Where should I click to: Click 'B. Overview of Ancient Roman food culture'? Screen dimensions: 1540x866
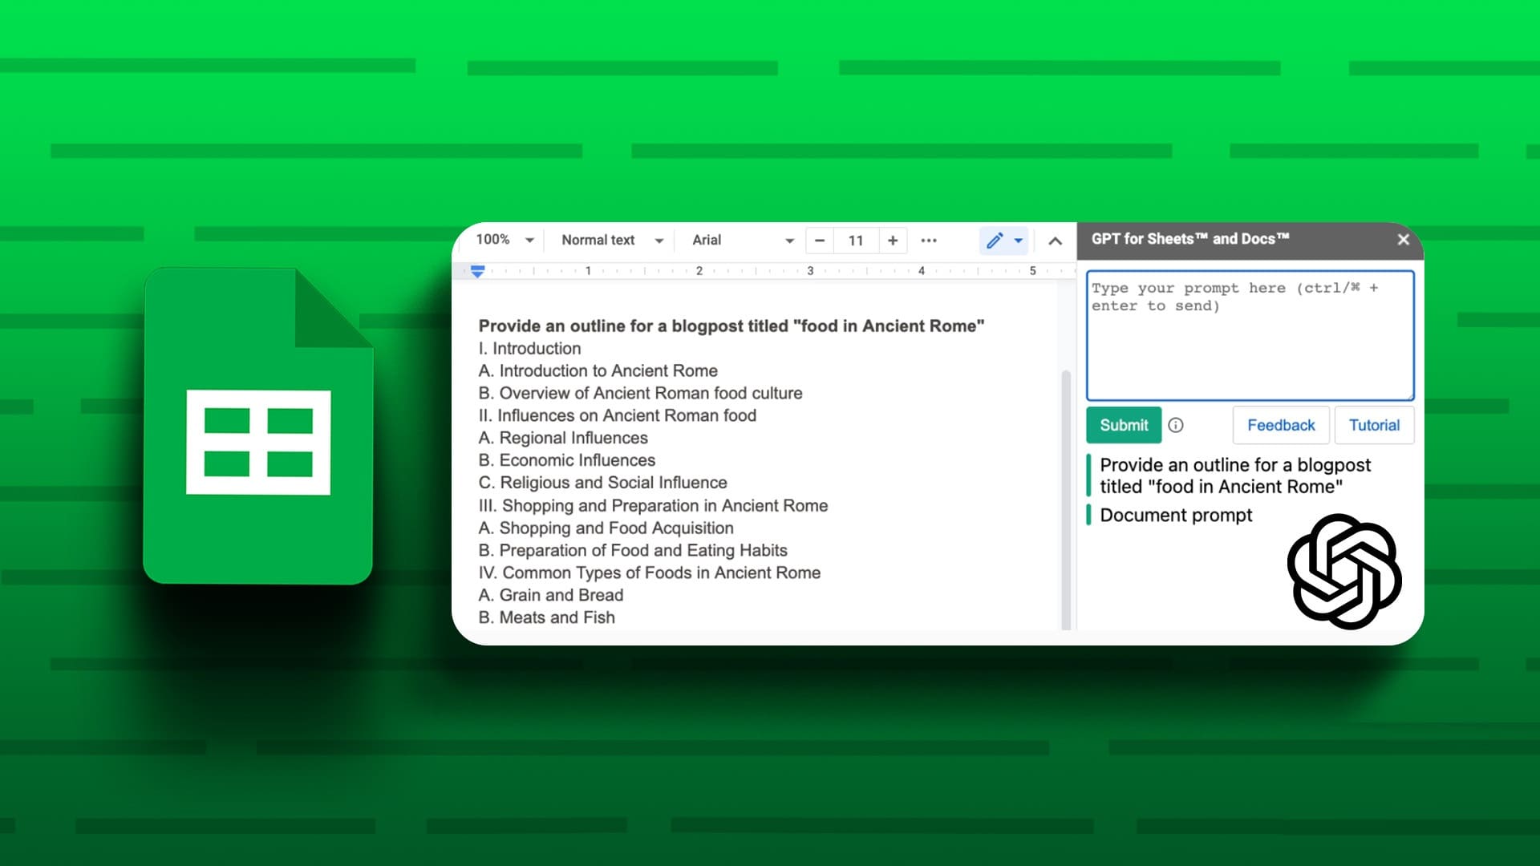point(640,393)
